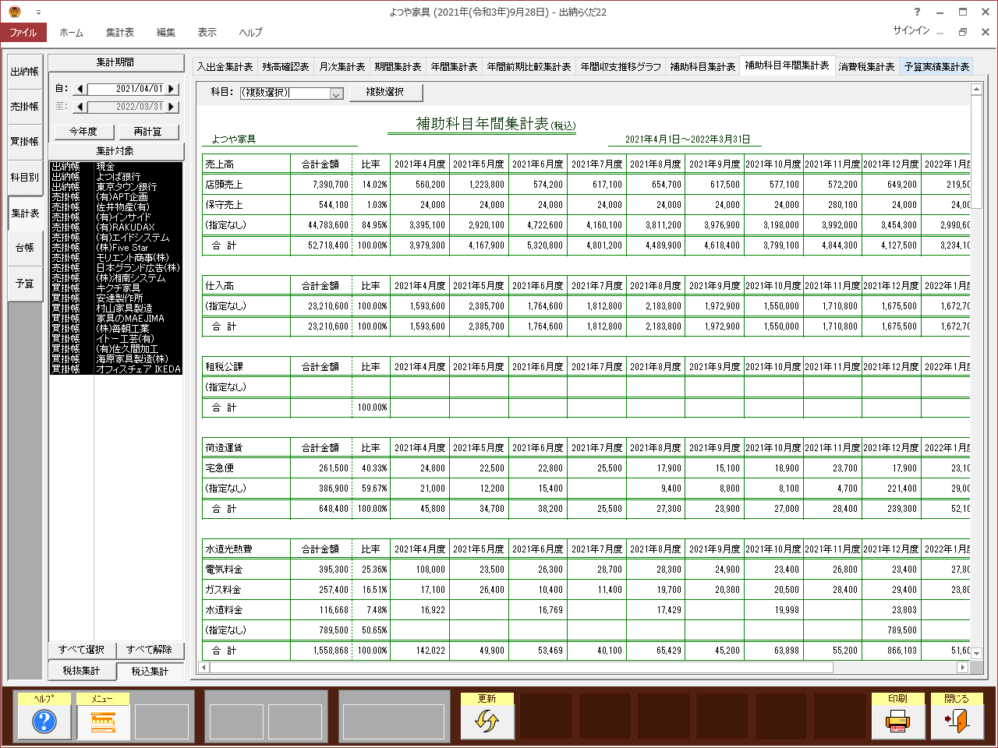Select キクチ家具 in the target list
Viewport: 998px width, 748px height.
(x=116, y=288)
